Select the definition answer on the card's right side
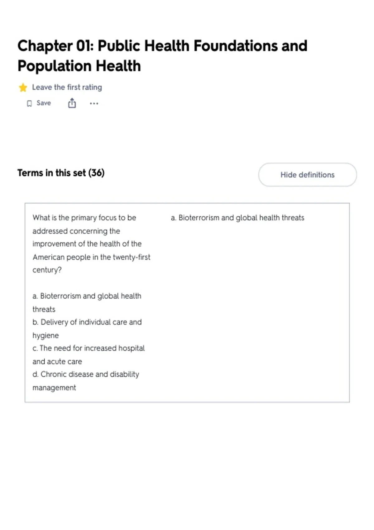 click(x=237, y=218)
